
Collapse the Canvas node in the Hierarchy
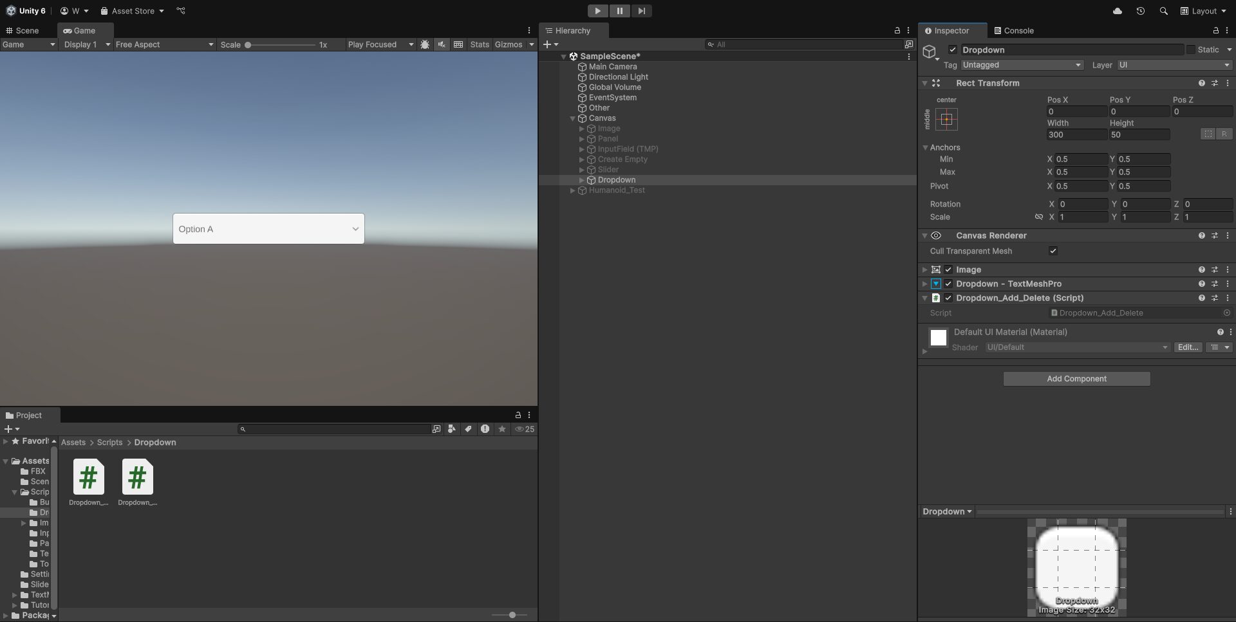tap(572, 118)
